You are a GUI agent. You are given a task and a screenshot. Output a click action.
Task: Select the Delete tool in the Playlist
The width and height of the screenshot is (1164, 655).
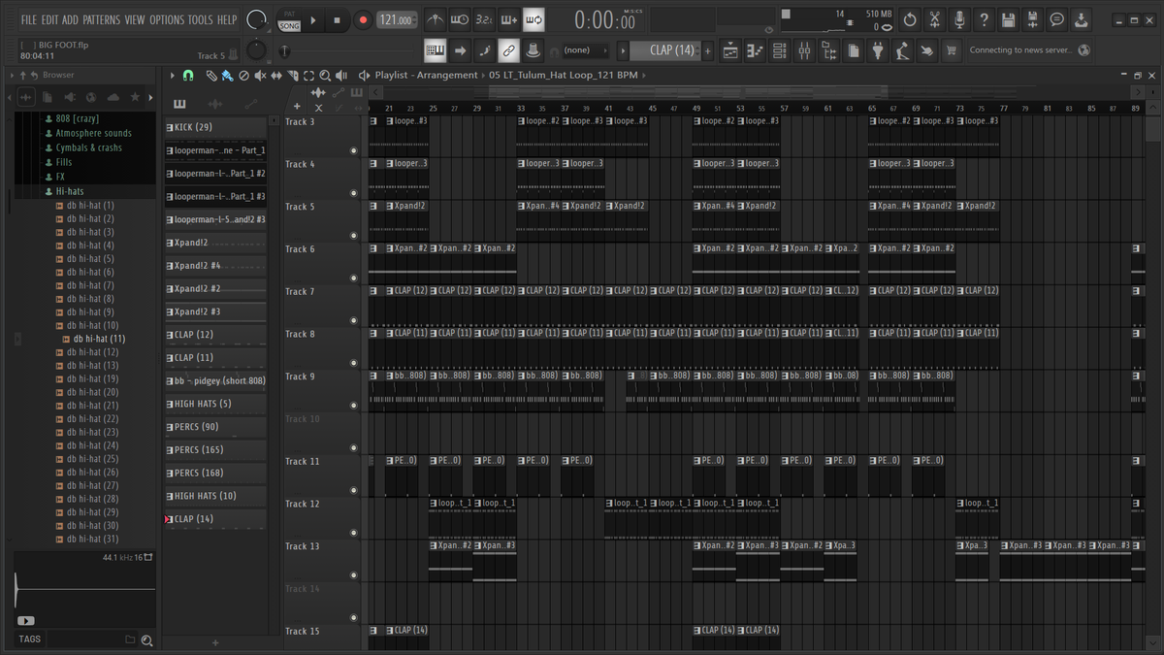click(243, 76)
